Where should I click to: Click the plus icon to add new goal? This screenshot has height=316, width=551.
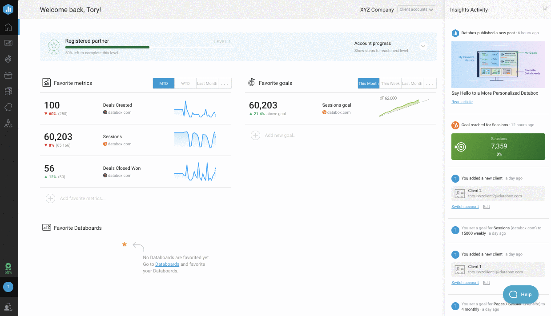[x=255, y=135]
